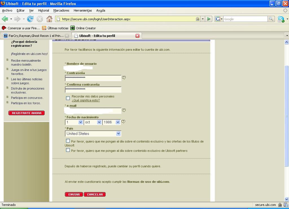
Task: Click the padlock icon in the address bar
Action: coord(198,19)
